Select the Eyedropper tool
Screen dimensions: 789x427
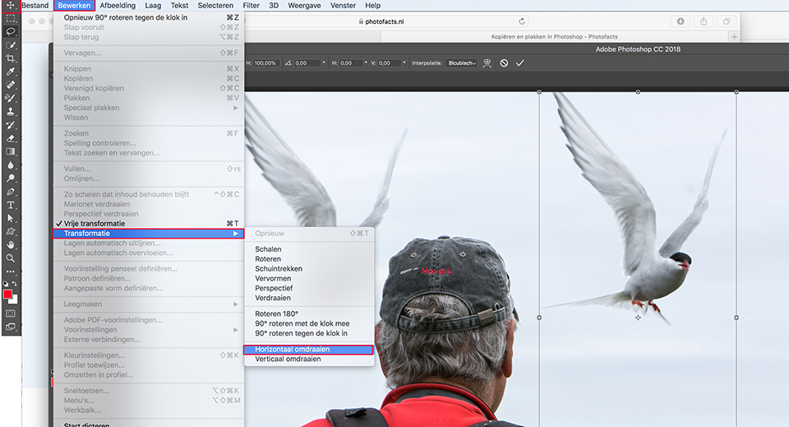click(11, 72)
